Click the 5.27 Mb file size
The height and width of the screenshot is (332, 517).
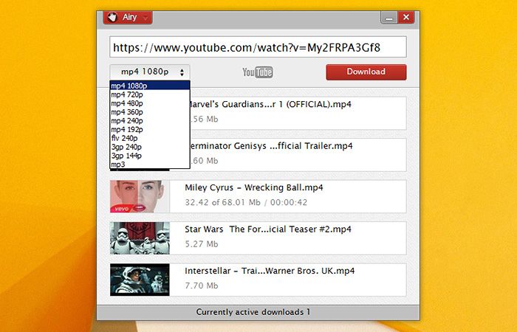tap(202, 244)
